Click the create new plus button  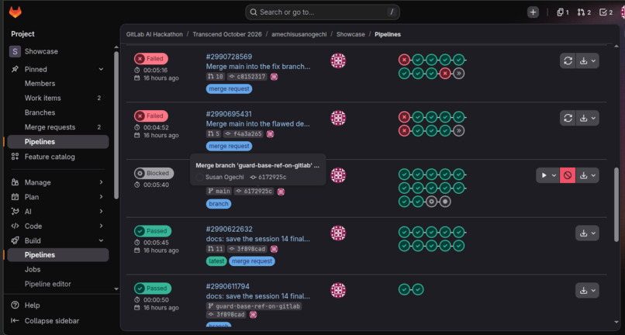click(x=533, y=12)
